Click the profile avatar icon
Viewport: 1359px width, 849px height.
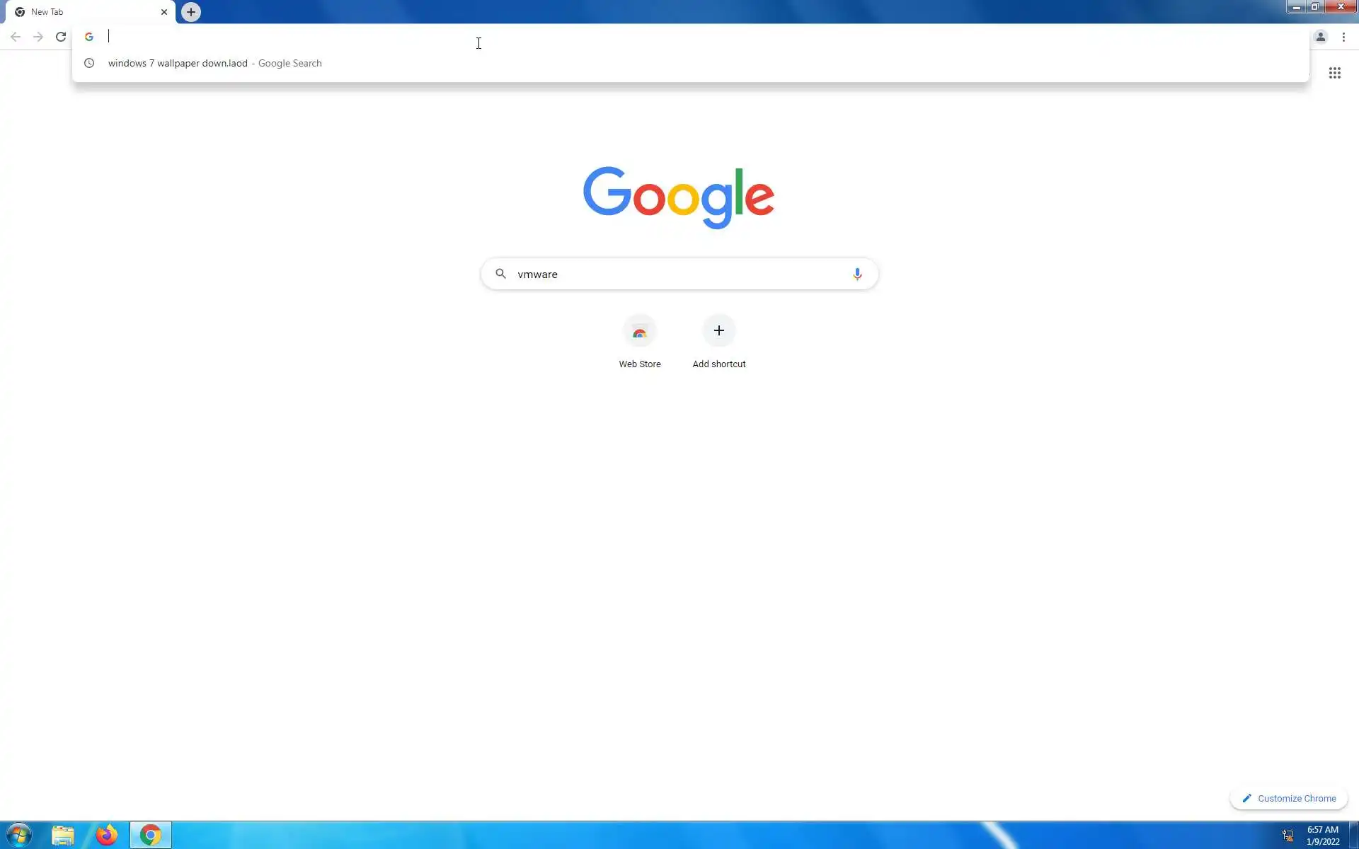pyautogui.click(x=1320, y=37)
